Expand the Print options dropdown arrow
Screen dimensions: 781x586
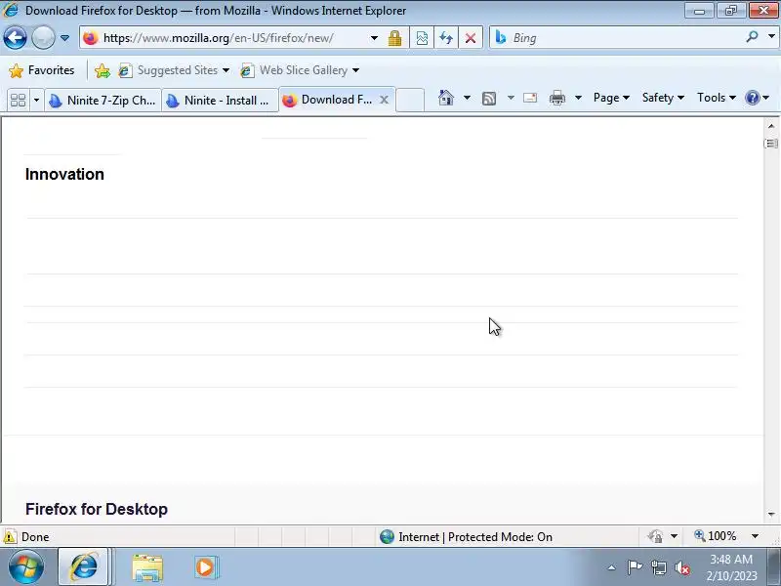click(x=578, y=98)
